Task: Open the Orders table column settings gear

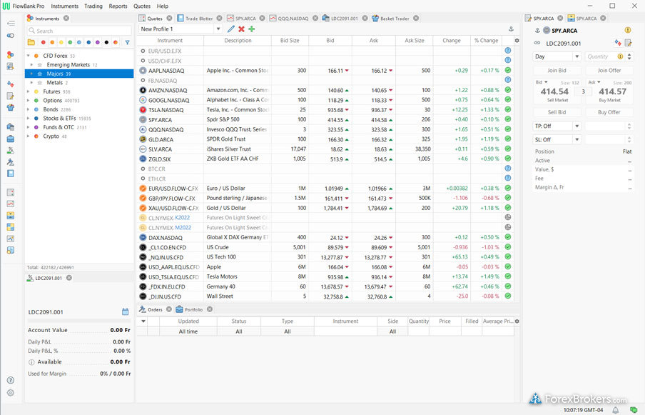Action: pos(517,321)
